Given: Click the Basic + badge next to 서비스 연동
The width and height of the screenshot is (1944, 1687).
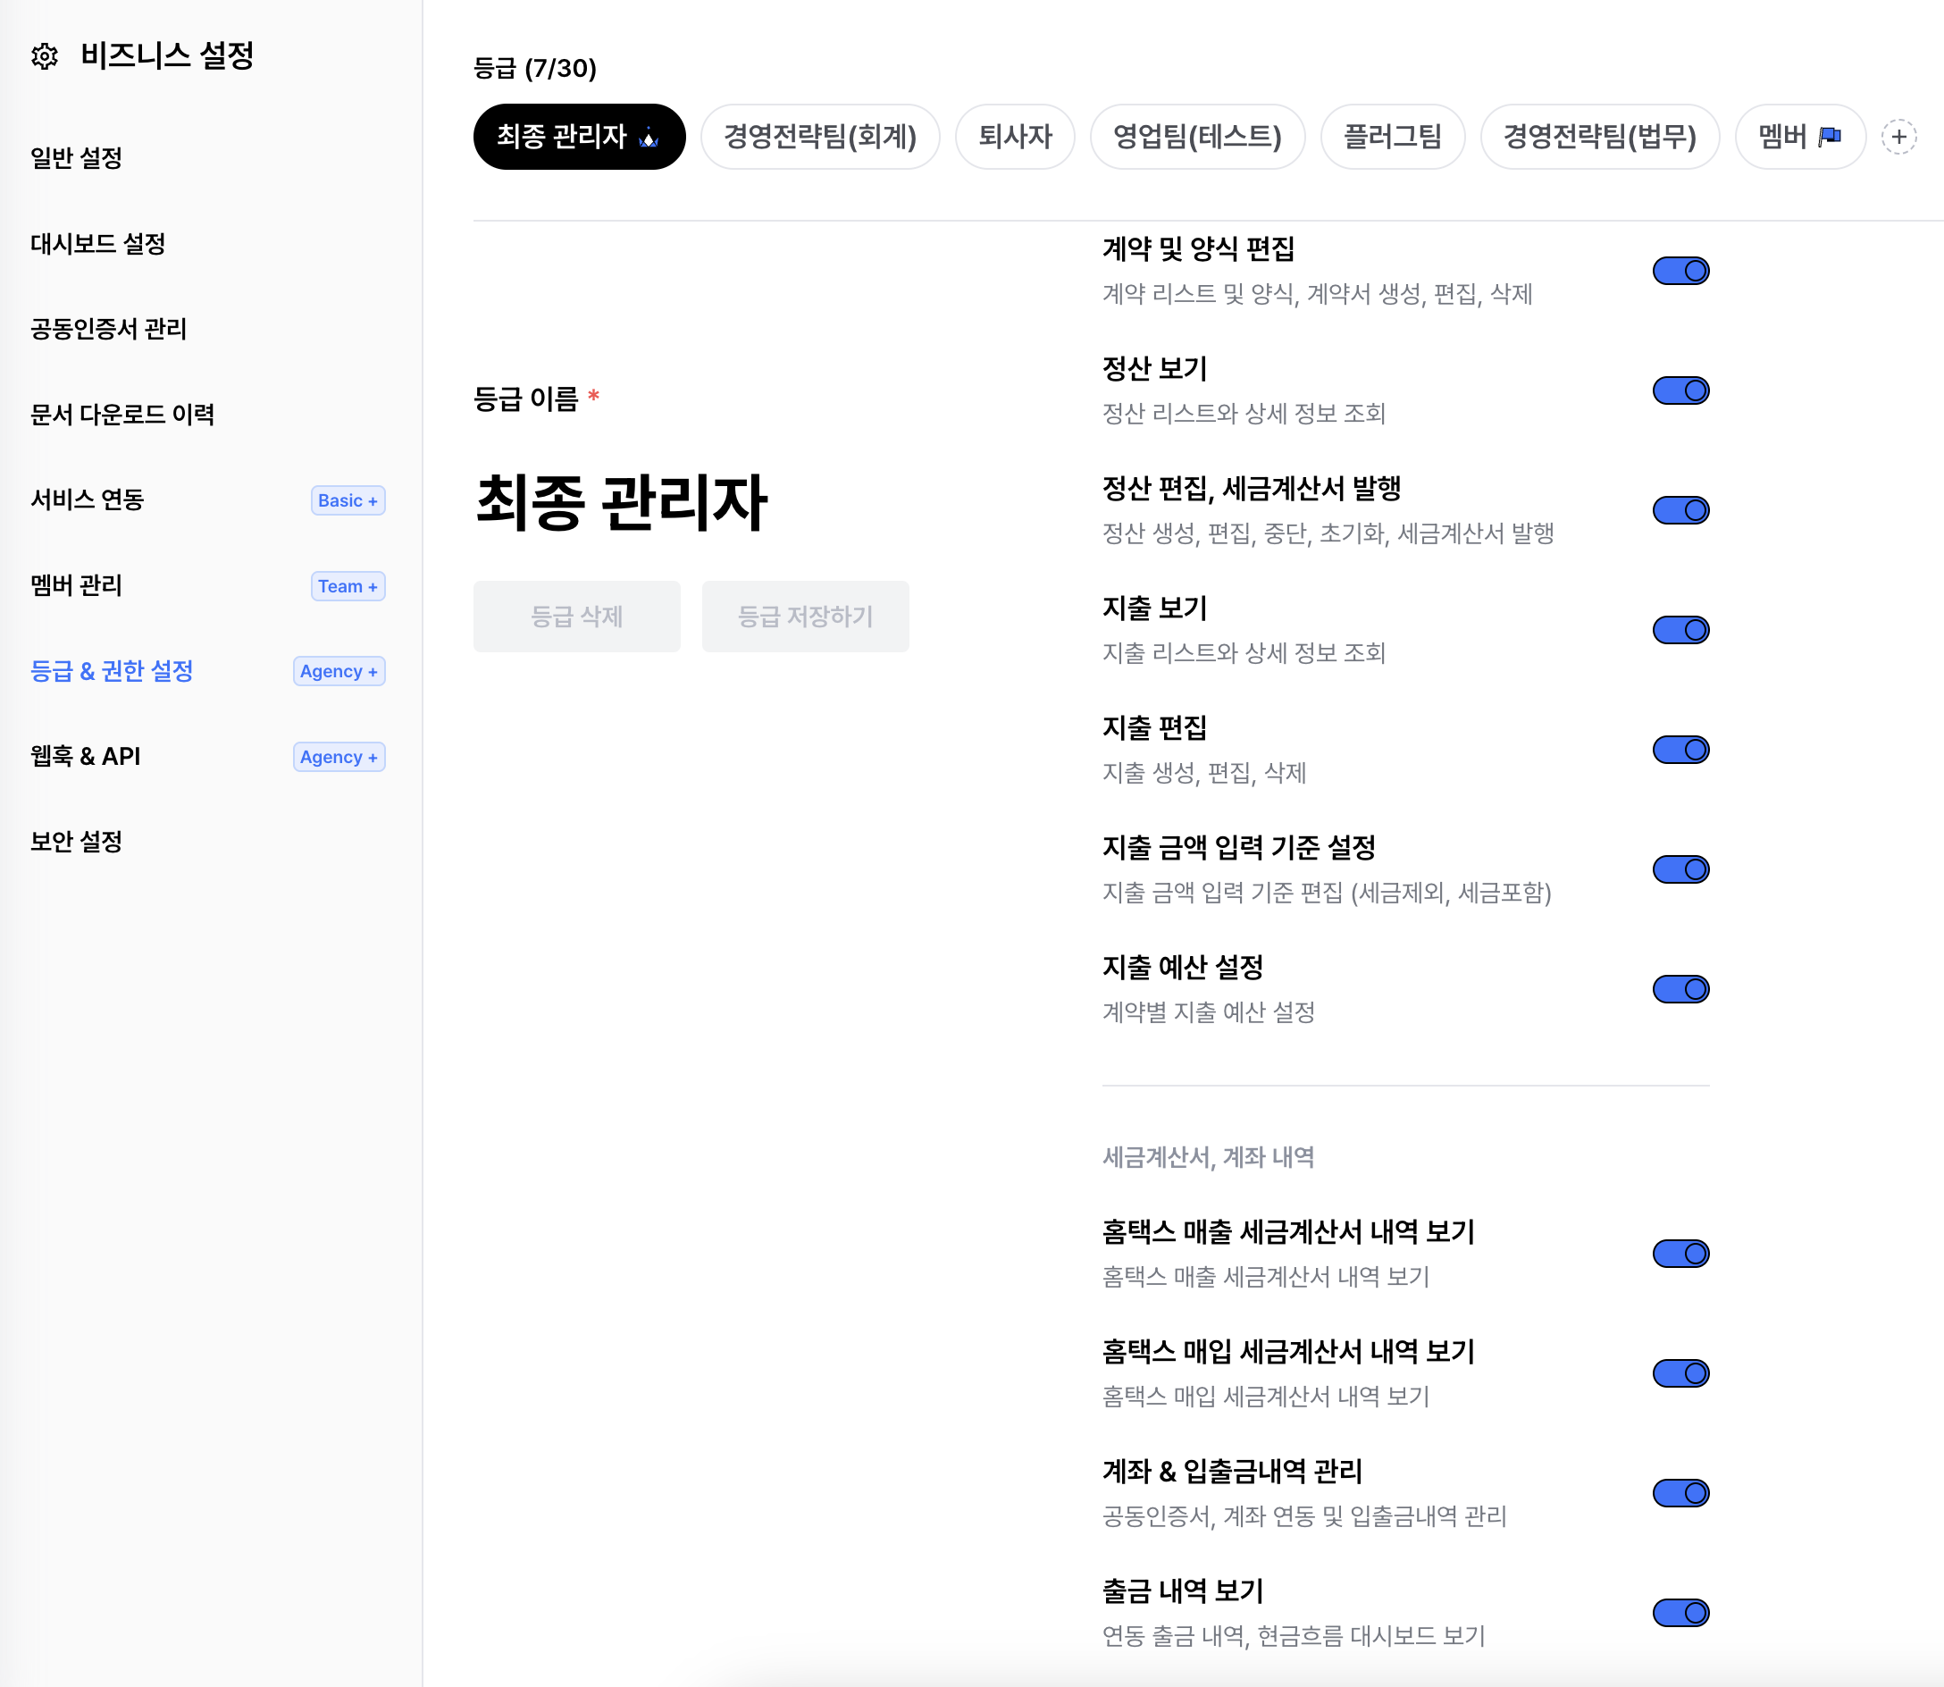Looking at the screenshot, I should [348, 500].
